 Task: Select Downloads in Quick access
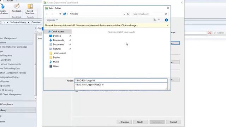(58, 40)
